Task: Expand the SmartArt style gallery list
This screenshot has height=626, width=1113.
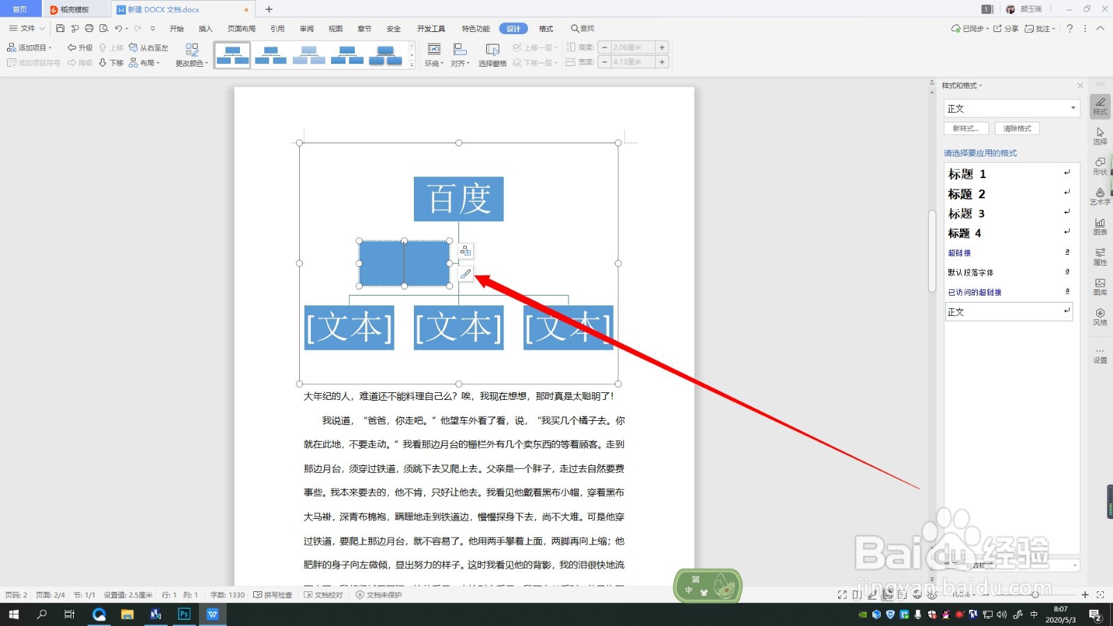Action: (x=412, y=65)
